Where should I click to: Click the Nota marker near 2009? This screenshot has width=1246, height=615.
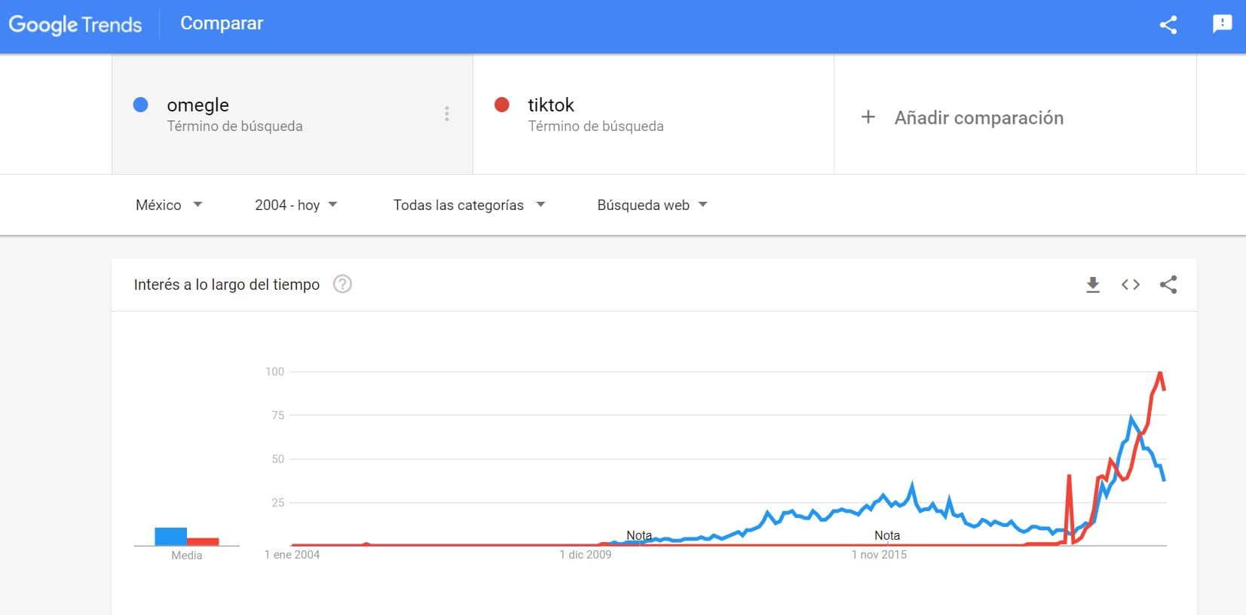(x=639, y=535)
